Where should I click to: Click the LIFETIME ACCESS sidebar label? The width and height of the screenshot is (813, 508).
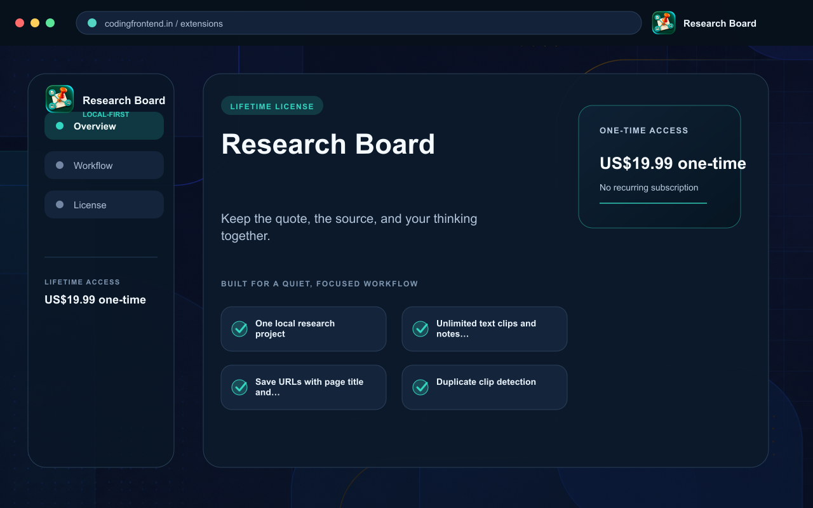(82, 282)
